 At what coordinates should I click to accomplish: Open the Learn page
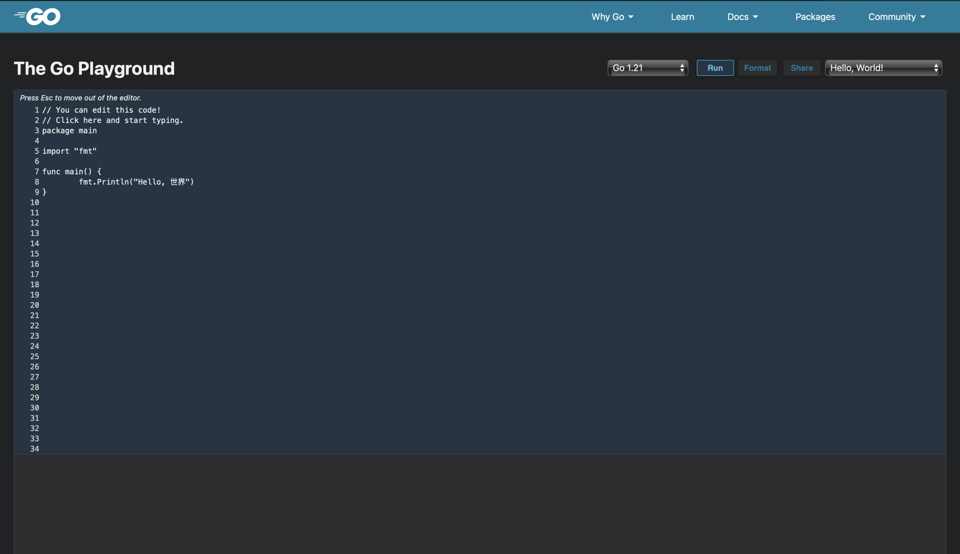pyautogui.click(x=682, y=17)
